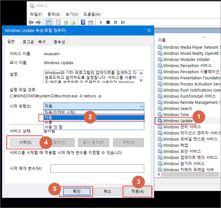Screen dimensions: 221x208
Task: Select Windows Process Activation Service row
Action: [x=189, y=84]
